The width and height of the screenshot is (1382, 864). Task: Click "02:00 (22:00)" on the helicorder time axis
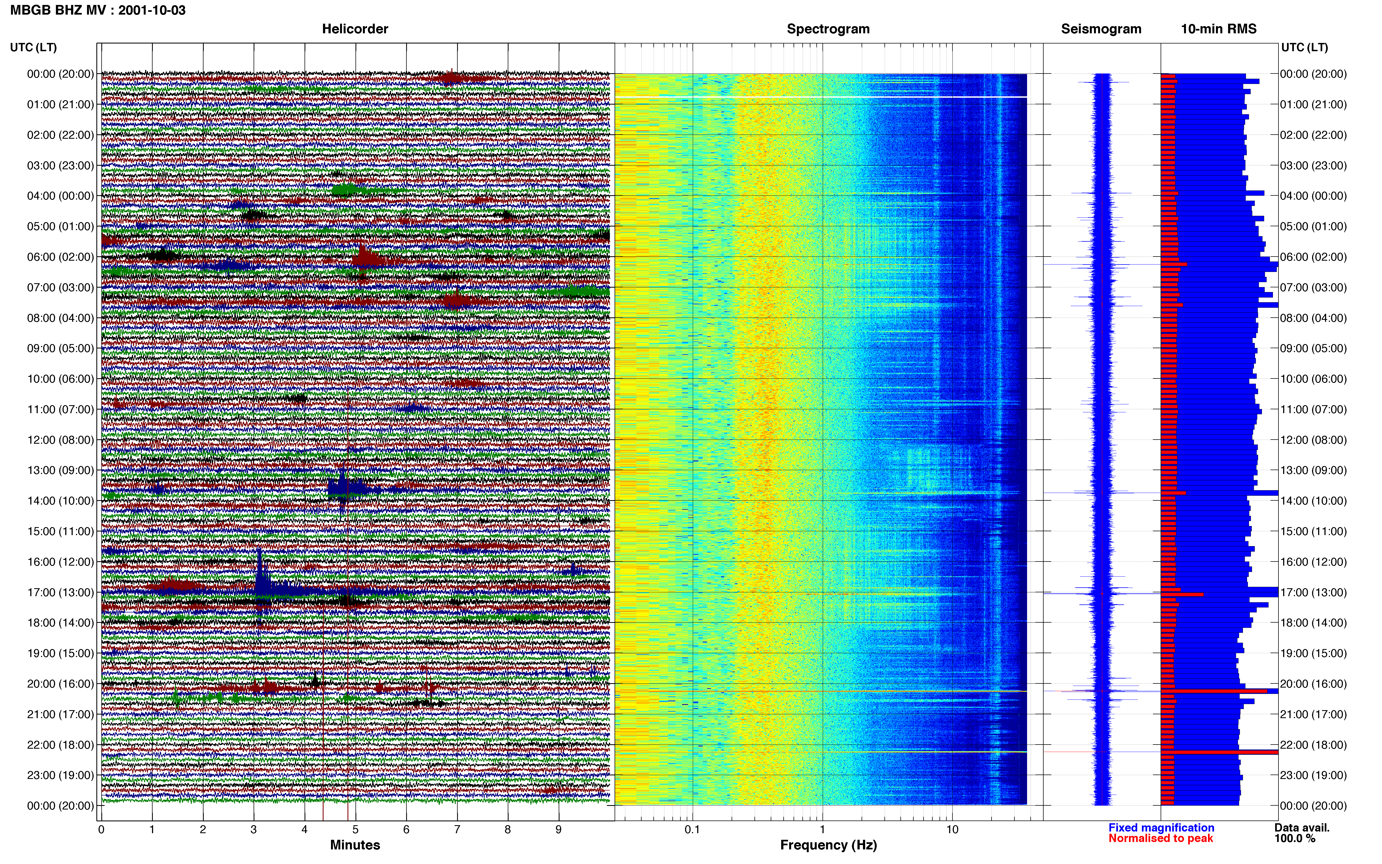point(60,135)
